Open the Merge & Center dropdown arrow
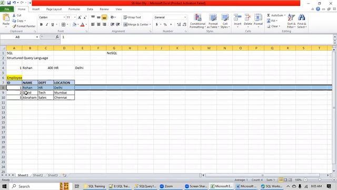Image resolution: width=337 pixels, height=190 pixels. click(x=150, y=25)
